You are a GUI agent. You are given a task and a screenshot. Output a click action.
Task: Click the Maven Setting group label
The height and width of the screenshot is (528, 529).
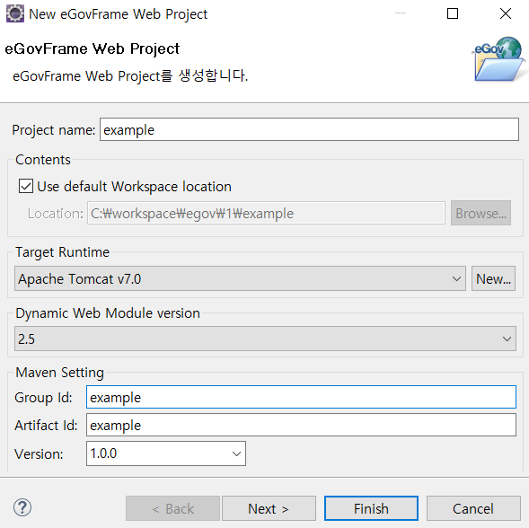[59, 373]
